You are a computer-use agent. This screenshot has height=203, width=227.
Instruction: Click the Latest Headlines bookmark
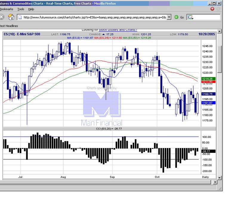[x=9, y=26]
